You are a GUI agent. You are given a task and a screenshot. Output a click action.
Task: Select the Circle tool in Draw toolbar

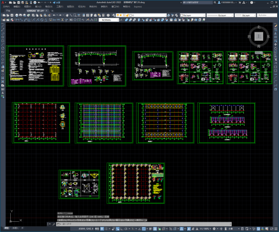coord(3,48)
